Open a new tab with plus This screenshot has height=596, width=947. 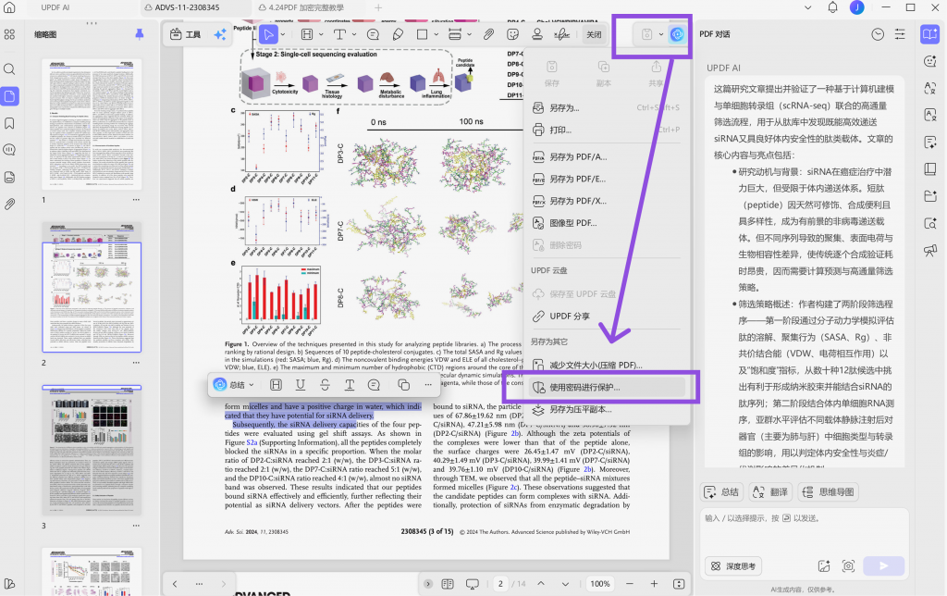coord(378,7)
